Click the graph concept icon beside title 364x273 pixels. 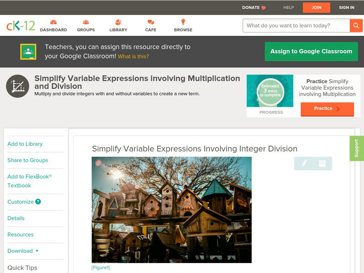point(18,86)
